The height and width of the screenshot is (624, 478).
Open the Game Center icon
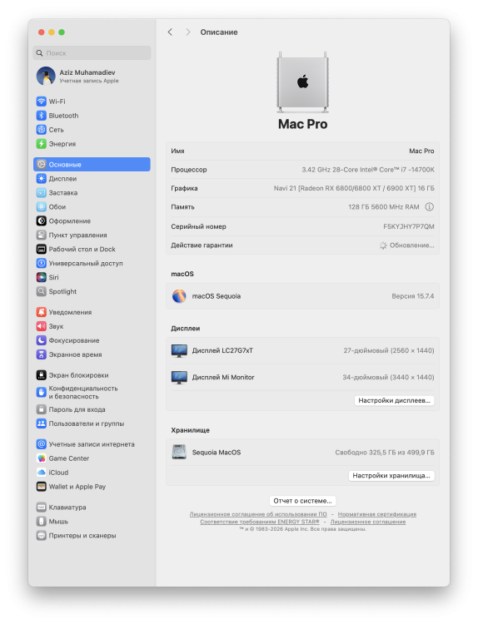(42, 458)
